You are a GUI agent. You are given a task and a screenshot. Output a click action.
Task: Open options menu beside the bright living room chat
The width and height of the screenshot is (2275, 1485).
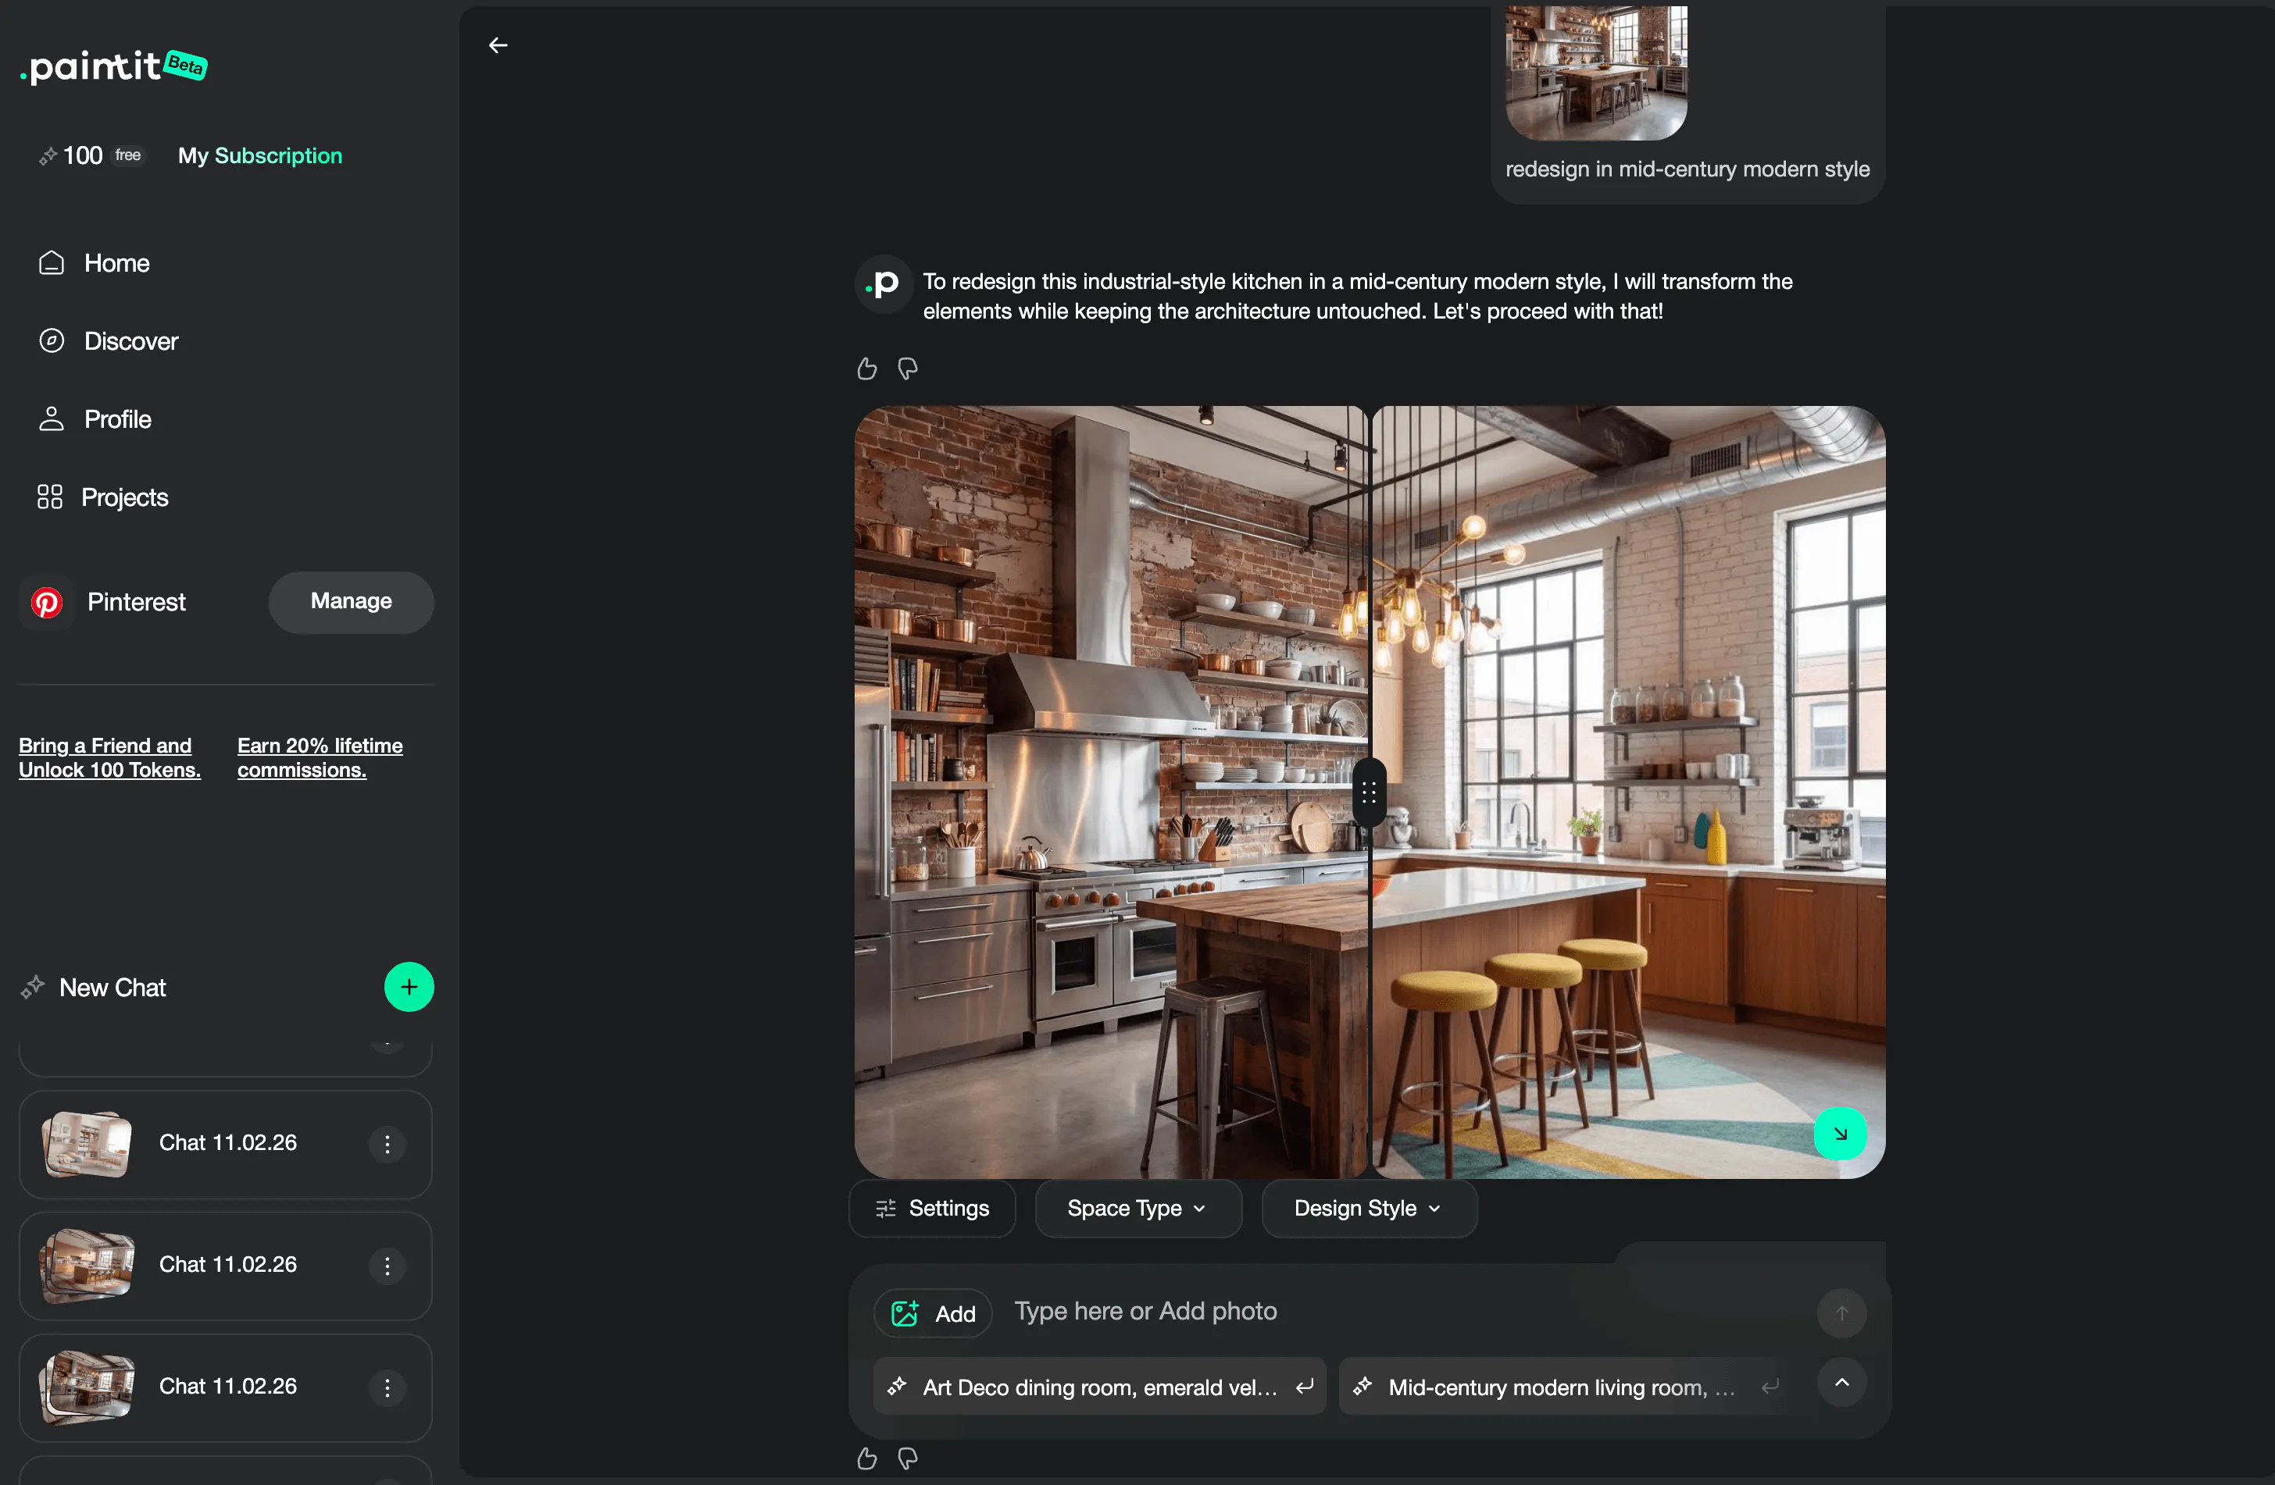(387, 1144)
